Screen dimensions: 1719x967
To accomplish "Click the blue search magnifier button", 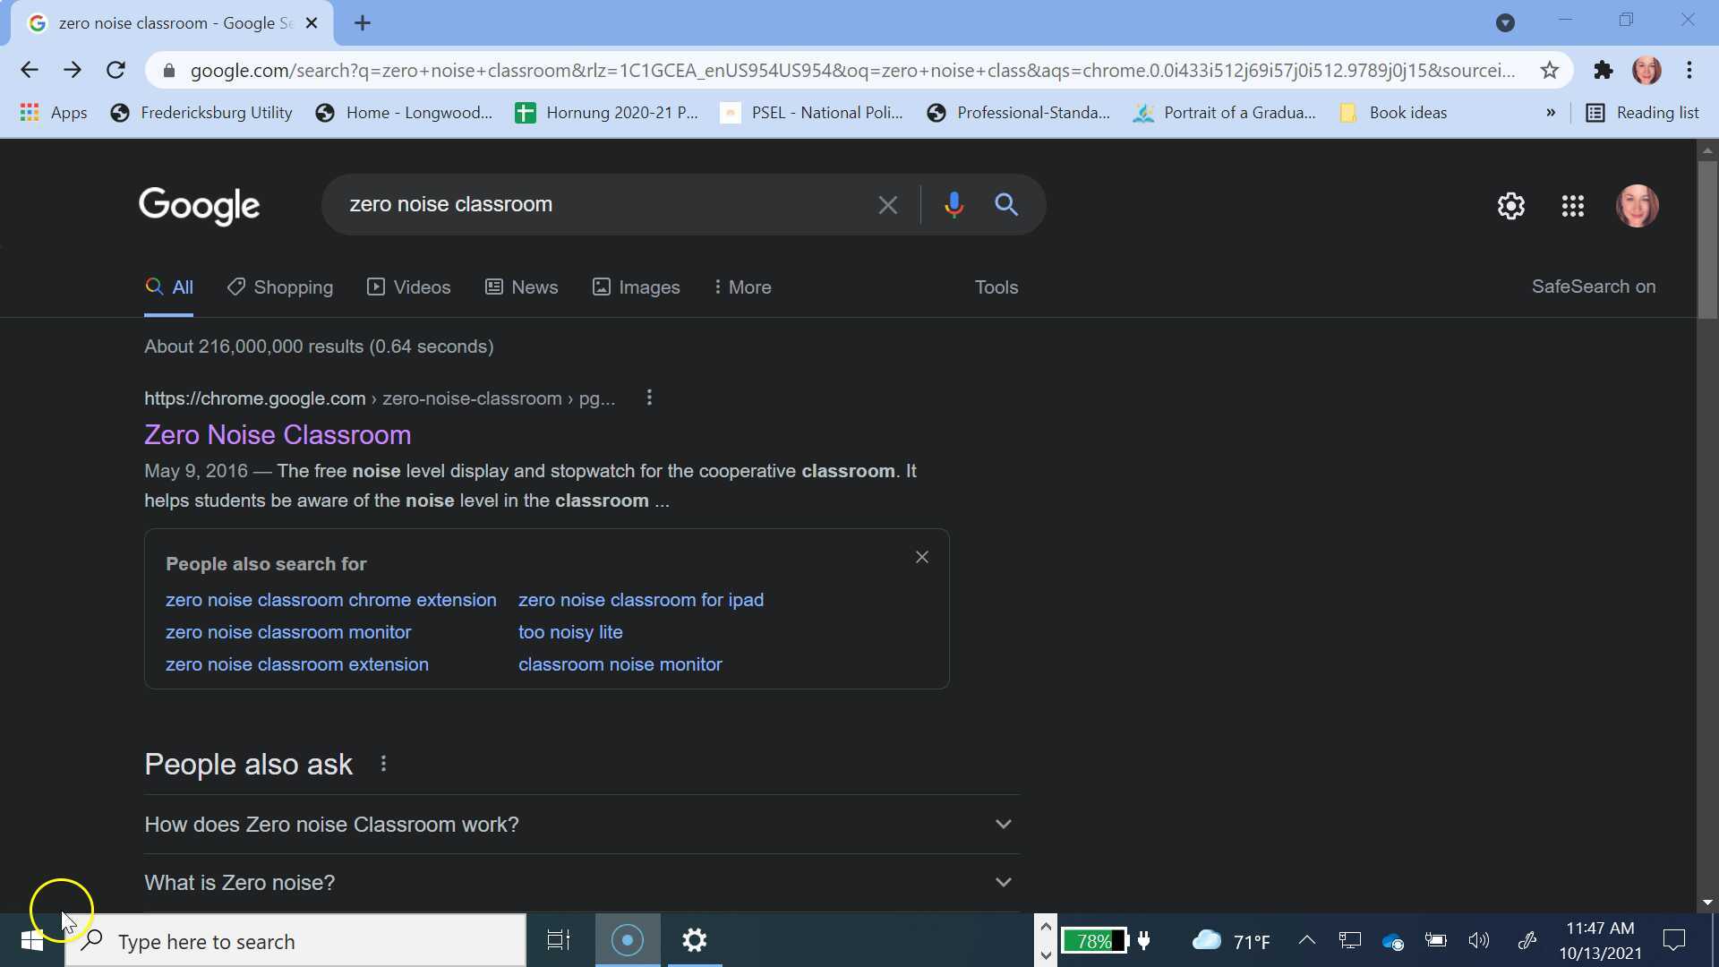I will 1006,205.
